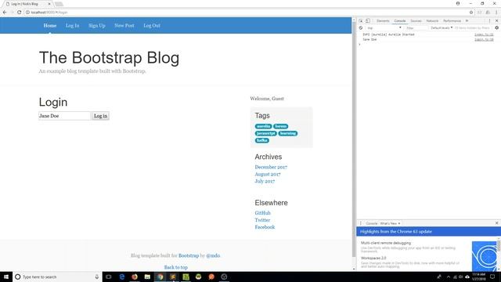Focus the login name input field
The image size is (501, 282).
(64, 116)
